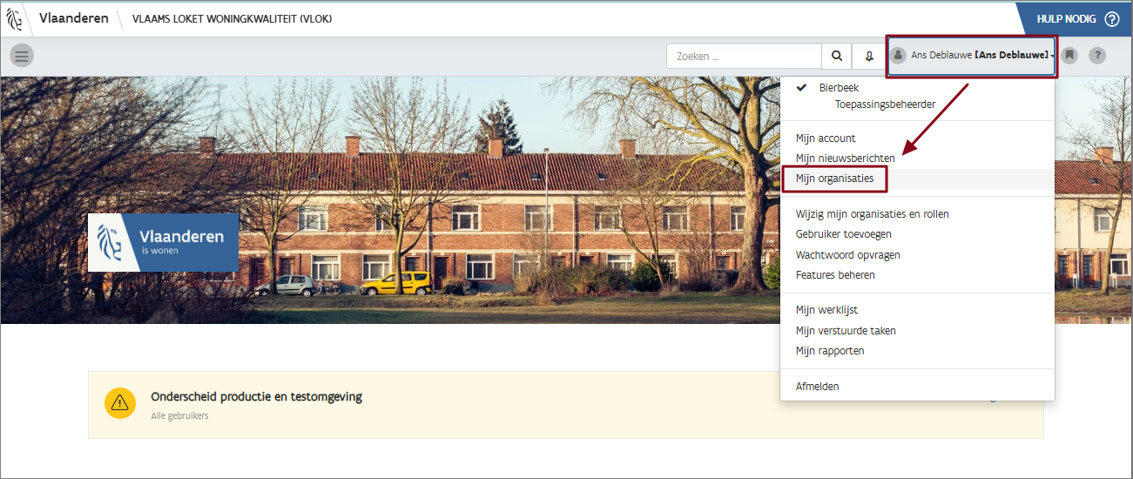This screenshot has width=1133, height=479.
Task: Click the magnifier search button
Action: click(836, 56)
